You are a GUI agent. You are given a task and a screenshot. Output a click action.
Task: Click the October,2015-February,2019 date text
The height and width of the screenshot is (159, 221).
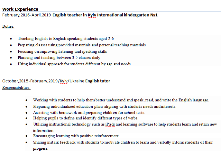pos(30,81)
